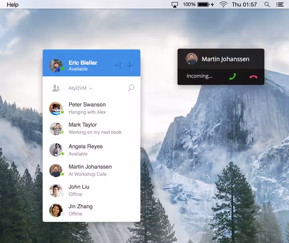Select Martin Johanssen in the contact list
This screenshot has width=289, height=243.
[90, 167]
